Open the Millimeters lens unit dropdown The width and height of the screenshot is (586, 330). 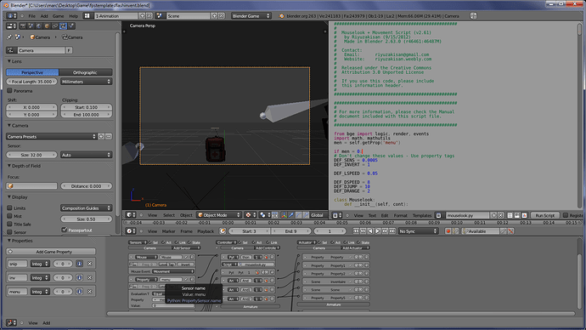(x=87, y=82)
